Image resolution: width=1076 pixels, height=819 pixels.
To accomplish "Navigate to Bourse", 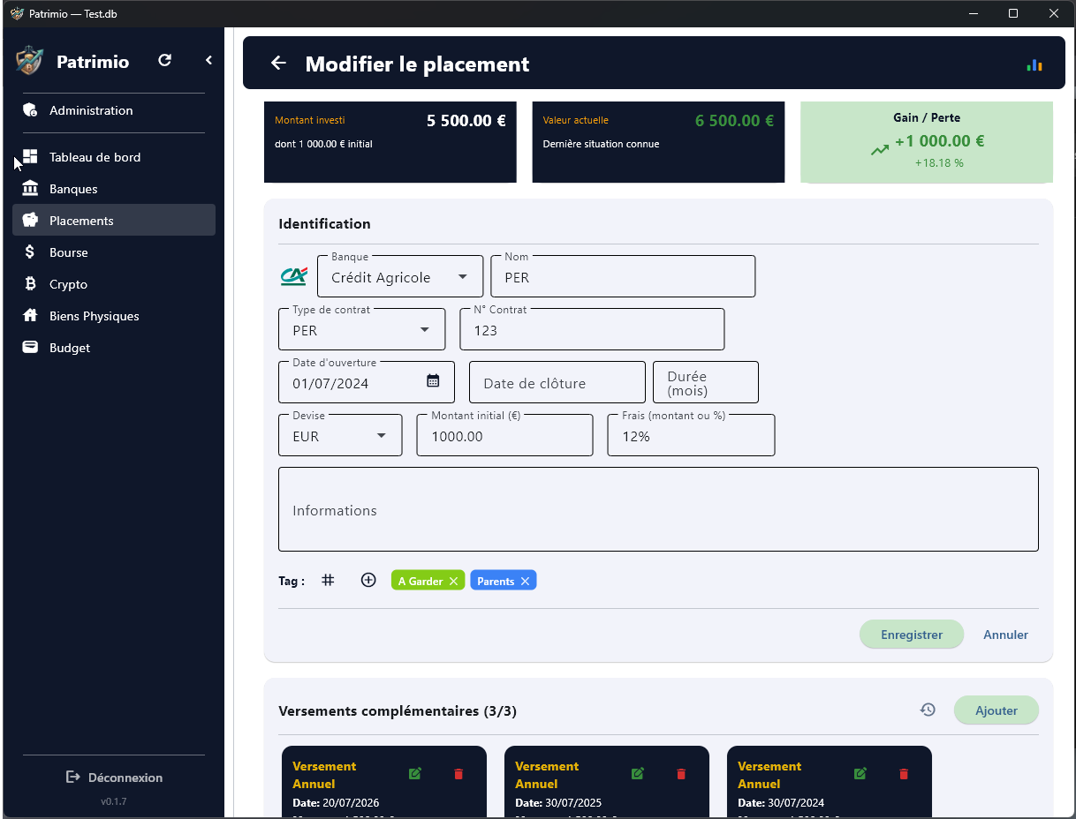I will [114, 252].
